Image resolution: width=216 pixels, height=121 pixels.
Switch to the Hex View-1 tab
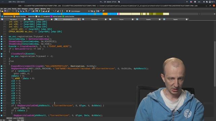pos(13,19)
